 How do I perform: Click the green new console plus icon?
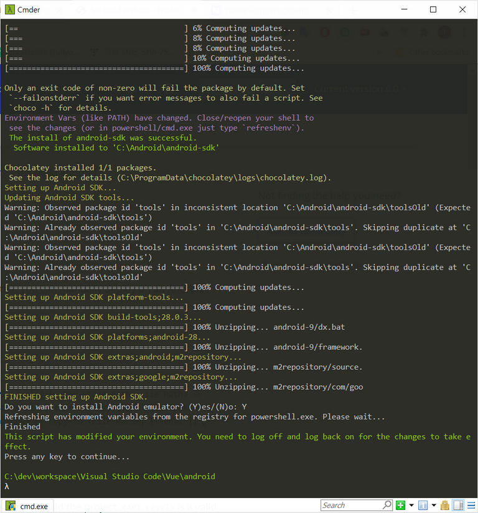(x=400, y=505)
